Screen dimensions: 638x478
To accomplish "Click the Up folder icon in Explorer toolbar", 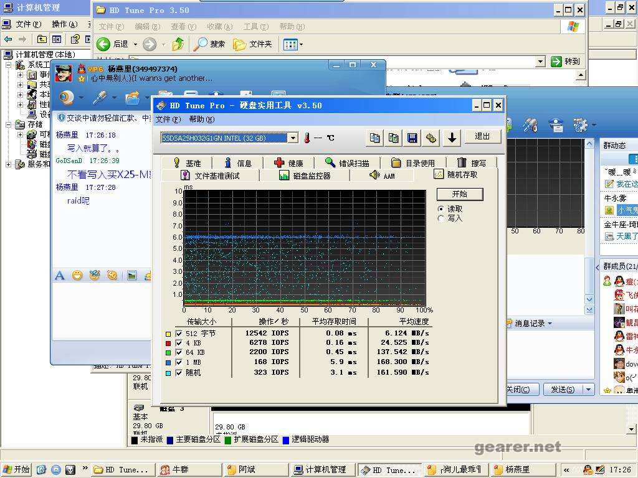I will [178, 44].
